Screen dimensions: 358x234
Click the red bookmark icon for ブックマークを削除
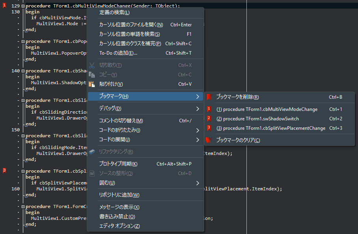point(209,97)
